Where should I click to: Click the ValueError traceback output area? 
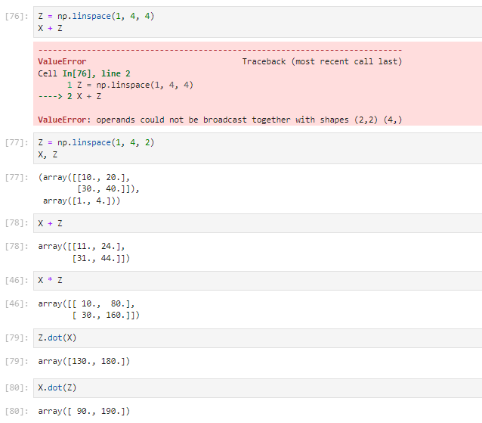pos(258,84)
